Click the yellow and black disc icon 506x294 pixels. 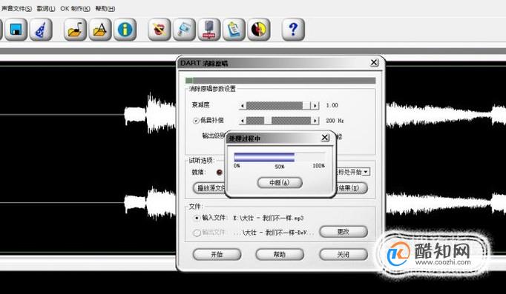pos(259,30)
